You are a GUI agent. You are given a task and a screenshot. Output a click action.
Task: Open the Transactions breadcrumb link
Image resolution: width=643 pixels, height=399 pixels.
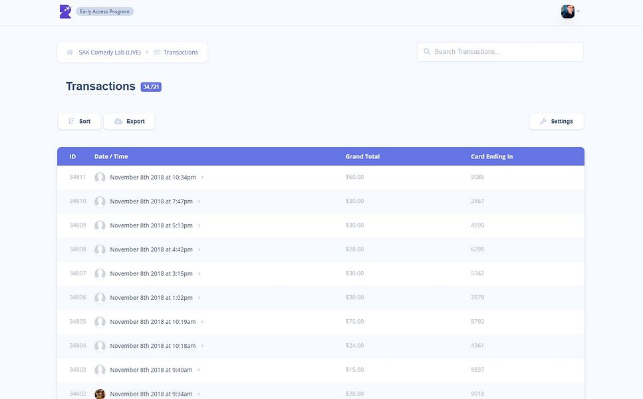[180, 52]
